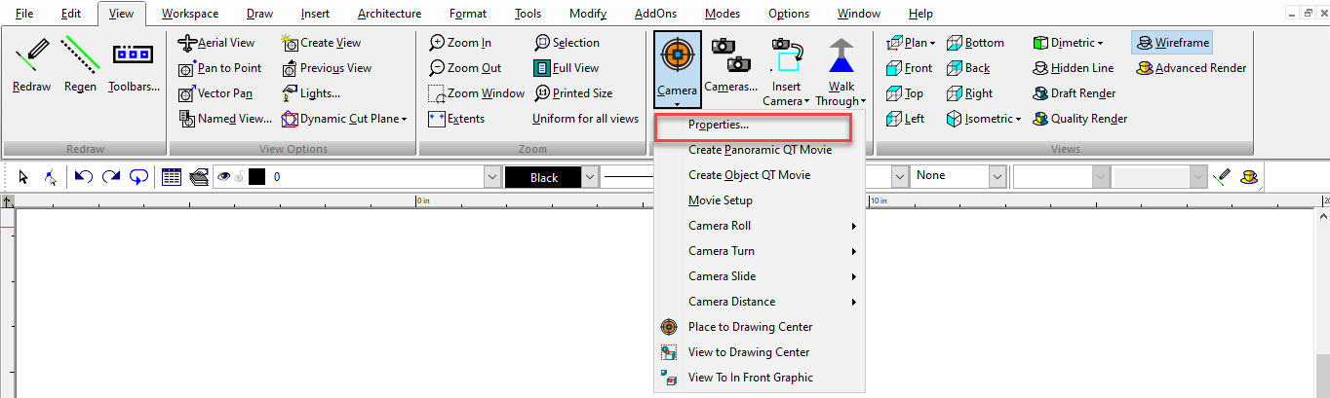
Task: Expand the Plan view dropdown
Action: pyautogui.click(x=932, y=43)
